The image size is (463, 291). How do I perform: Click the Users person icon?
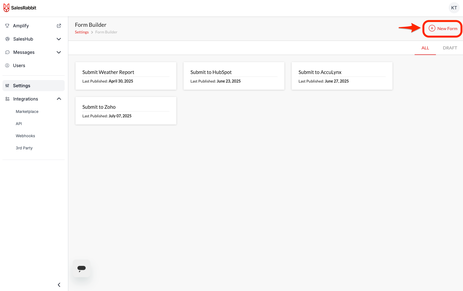point(7,65)
